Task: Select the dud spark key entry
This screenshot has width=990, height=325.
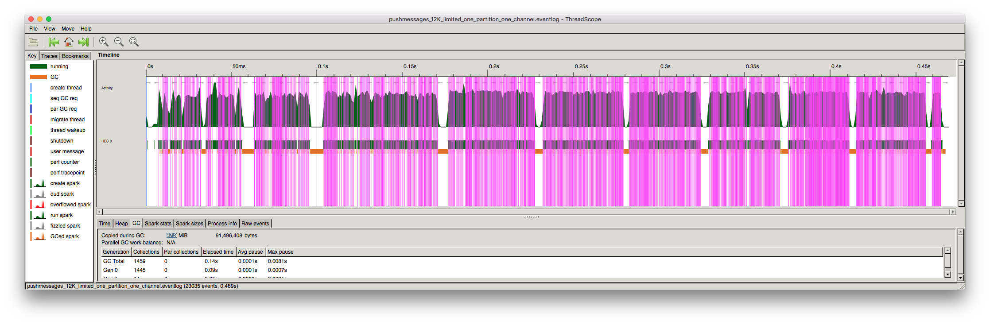Action: (x=62, y=194)
